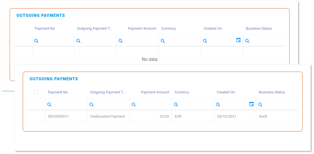Image resolution: width=314 pixels, height=154 pixels.
Task: Click Payment No search icon in populated table
Action: [49, 105]
